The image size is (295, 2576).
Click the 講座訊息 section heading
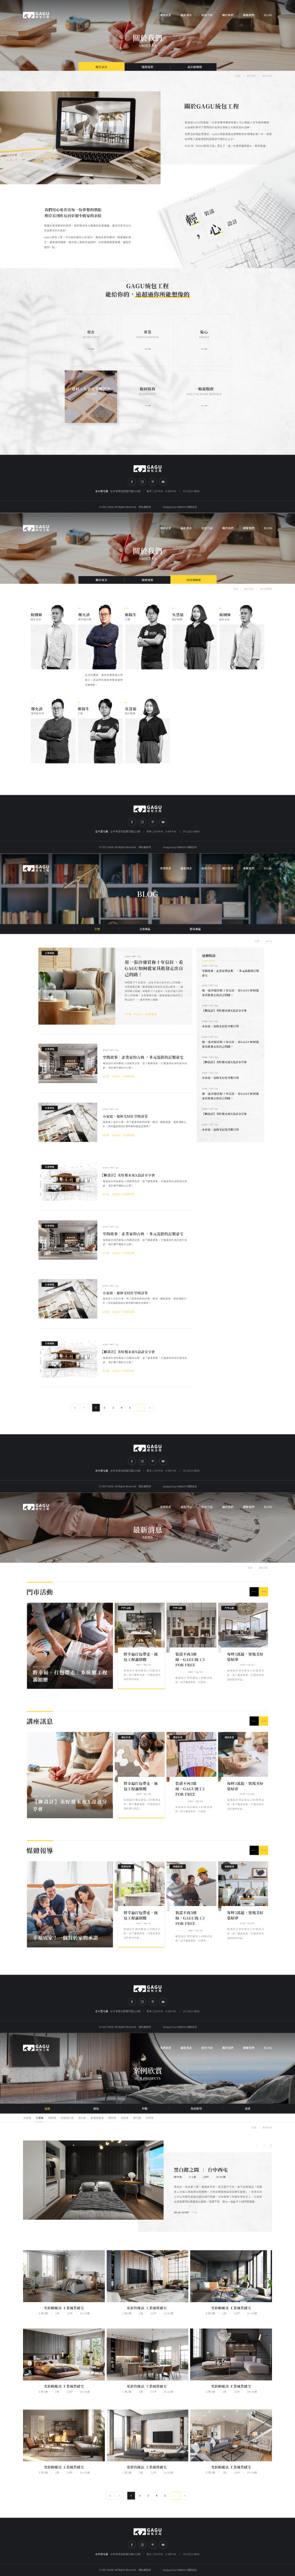[40, 1721]
